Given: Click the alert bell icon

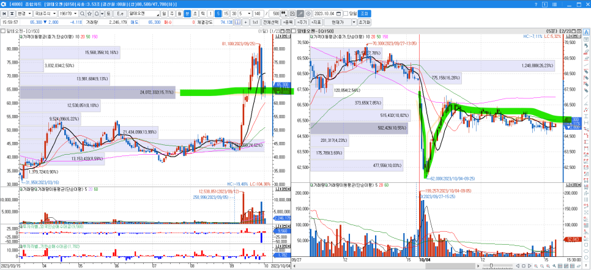Looking at the screenshot, I should click(x=97, y=13).
